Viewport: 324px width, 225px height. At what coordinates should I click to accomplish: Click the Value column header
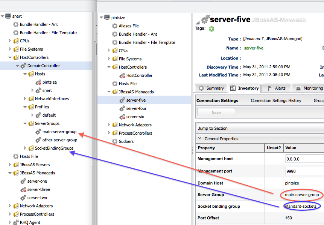pos(304,148)
